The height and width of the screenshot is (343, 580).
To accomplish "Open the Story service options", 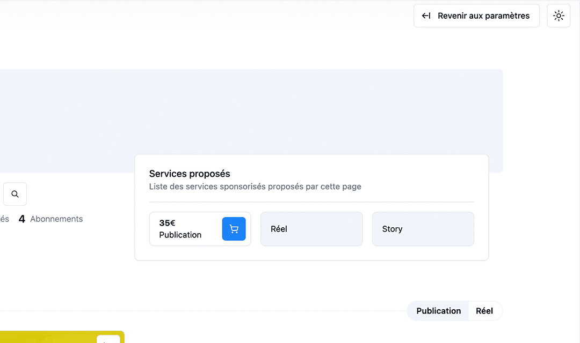I will [x=423, y=229].
